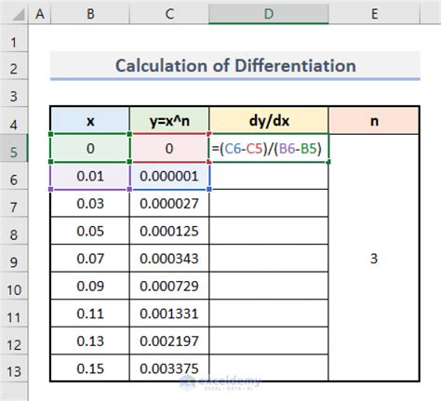
Task: Select column A header
Action: 40,14
